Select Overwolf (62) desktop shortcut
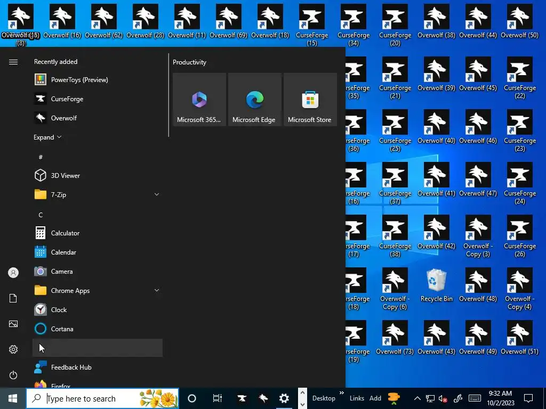The height and width of the screenshot is (409, 546). [x=103, y=21]
